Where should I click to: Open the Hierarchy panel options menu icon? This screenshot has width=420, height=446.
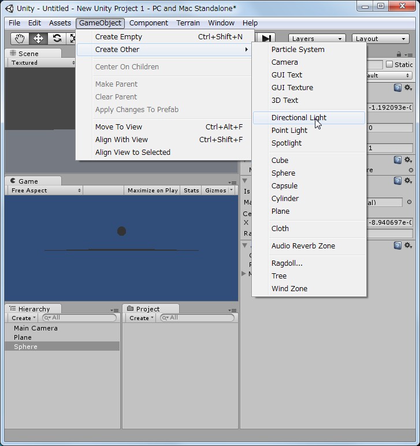tap(115, 310)
